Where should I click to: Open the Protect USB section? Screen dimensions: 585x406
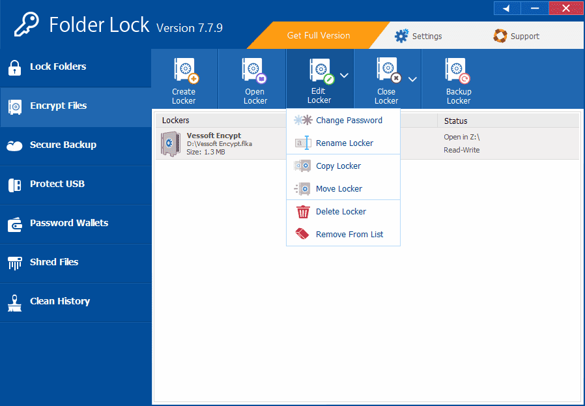[x=76, y=185]
